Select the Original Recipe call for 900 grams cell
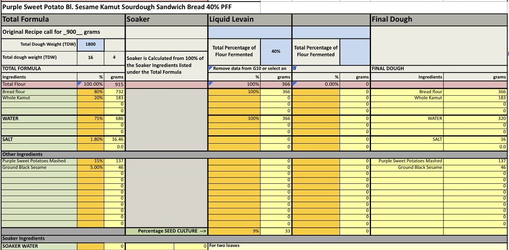Screen dimensions: 509x250 [63, 32]
